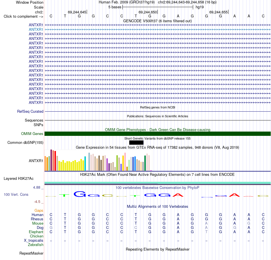The image size is (271, 260).
Task: Click the orange Gaps row label
Action: point(39,210)
